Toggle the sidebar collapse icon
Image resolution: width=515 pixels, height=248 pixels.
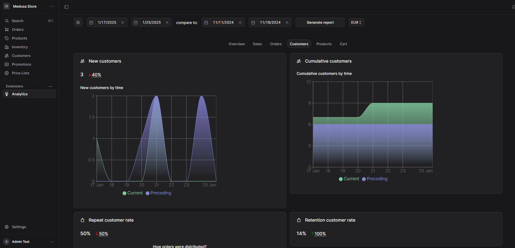(x=66, y=7)
